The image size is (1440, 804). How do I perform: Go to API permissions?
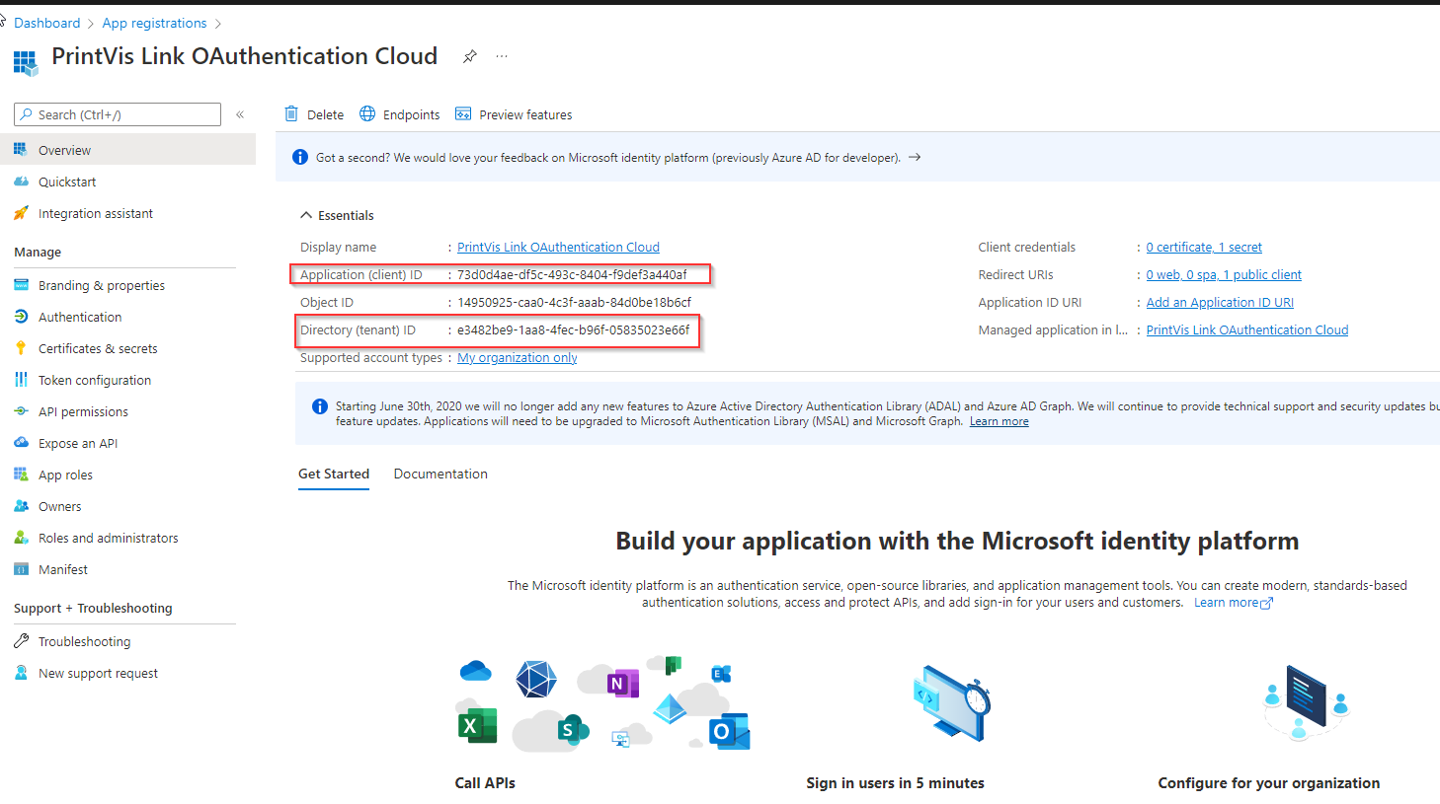pyautogui.click(x=83, y=411)
